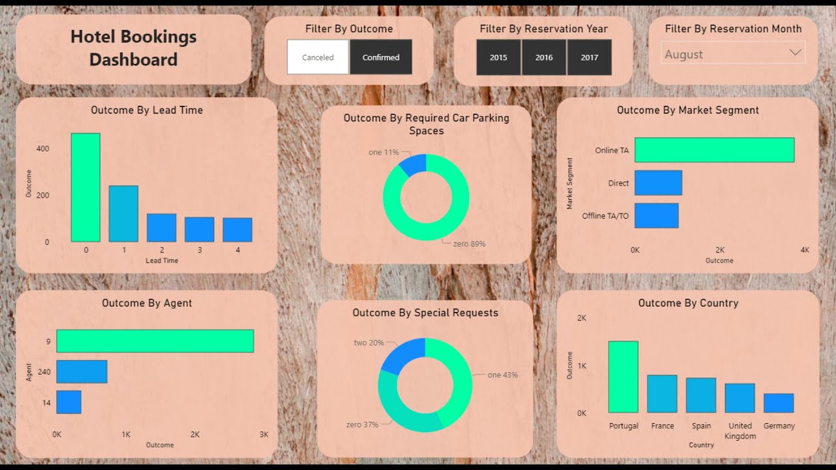836x470 pixels.
Task: Click the 'Lead Time' axis title
Action: coord(162,260)
